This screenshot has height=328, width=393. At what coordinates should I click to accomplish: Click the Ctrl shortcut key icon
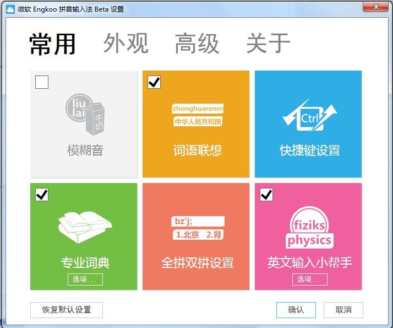click(x=310, y=115)
